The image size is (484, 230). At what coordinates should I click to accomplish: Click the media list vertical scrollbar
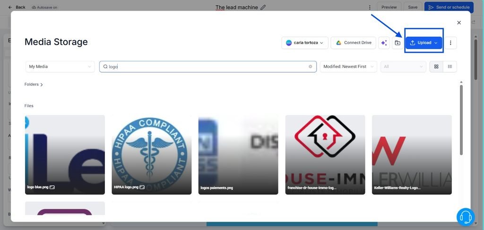pos(461,120)
